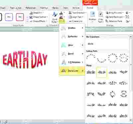Apply the Chevron Up warp transform
The width and height of the screenshot is (133, 124).
[91, 83]
